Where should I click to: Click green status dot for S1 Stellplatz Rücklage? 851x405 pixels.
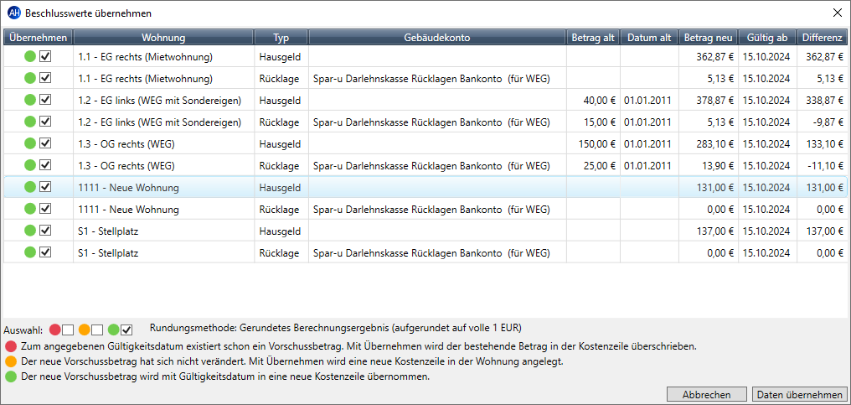pos(30,252)
